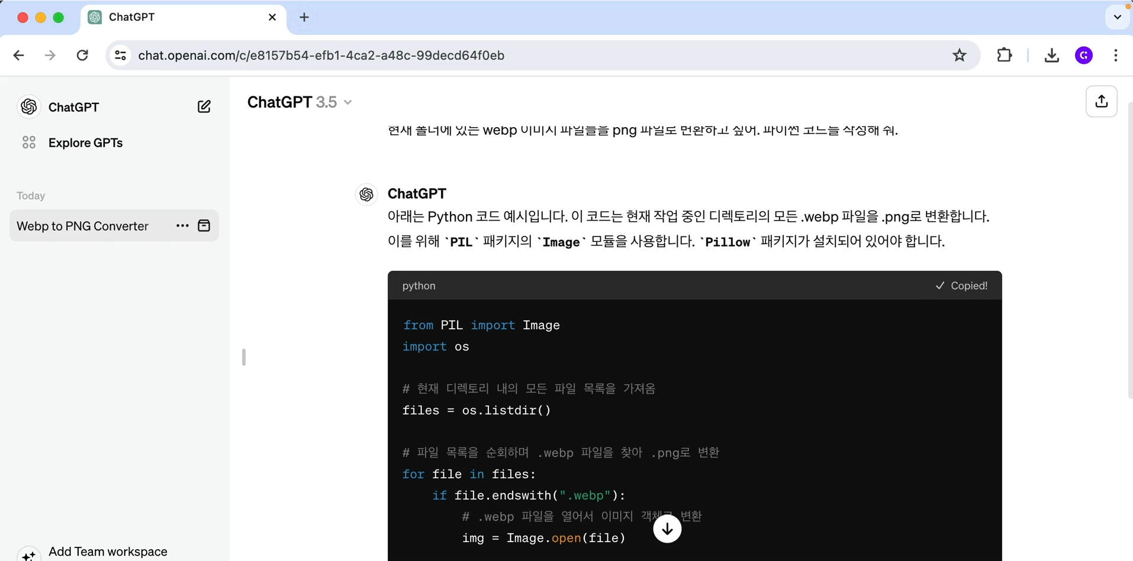
Task: Click the 'for file in files:' line
Action: (x=469, y=474)
